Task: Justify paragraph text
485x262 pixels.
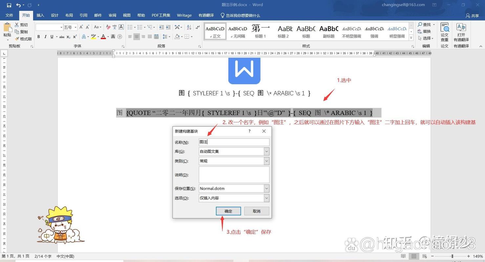Action: point(150,37)
